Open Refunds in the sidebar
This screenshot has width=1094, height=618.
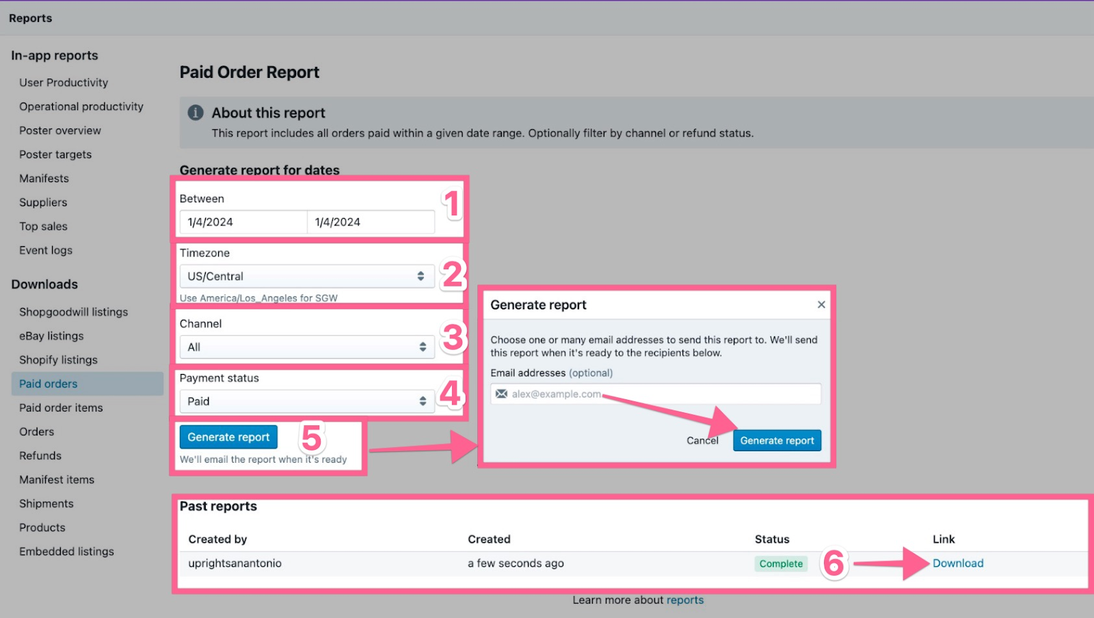click(40, 456)
